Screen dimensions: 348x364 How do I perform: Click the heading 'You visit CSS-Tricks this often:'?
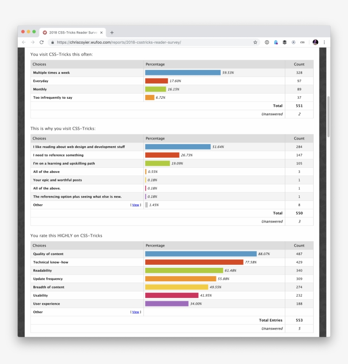(x=62, y=54)
